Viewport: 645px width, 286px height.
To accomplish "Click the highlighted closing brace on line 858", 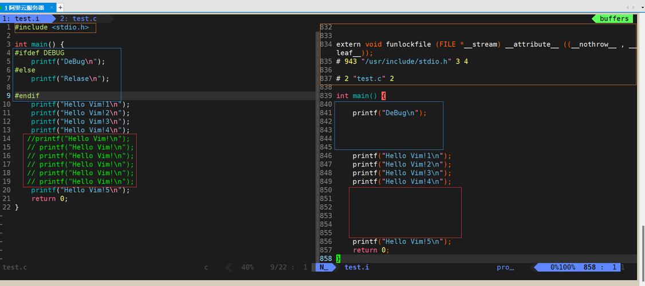I will 338,259.
